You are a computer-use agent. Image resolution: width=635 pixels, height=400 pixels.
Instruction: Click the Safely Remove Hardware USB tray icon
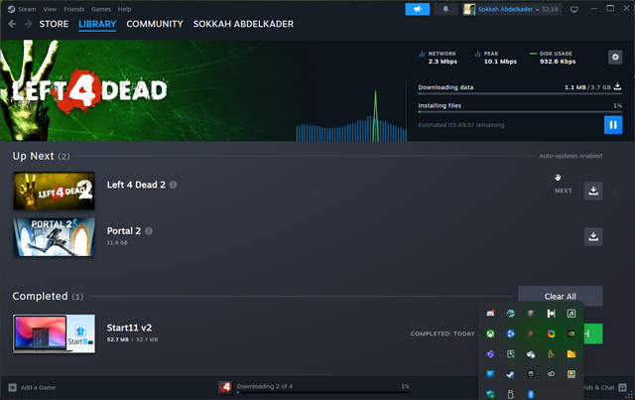click(511, 394)
